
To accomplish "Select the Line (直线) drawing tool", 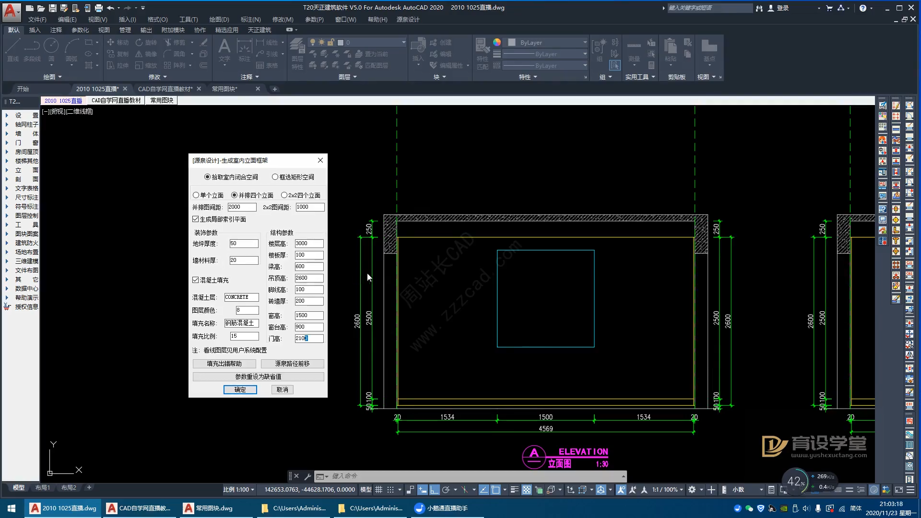I will [x=13, y=50].
